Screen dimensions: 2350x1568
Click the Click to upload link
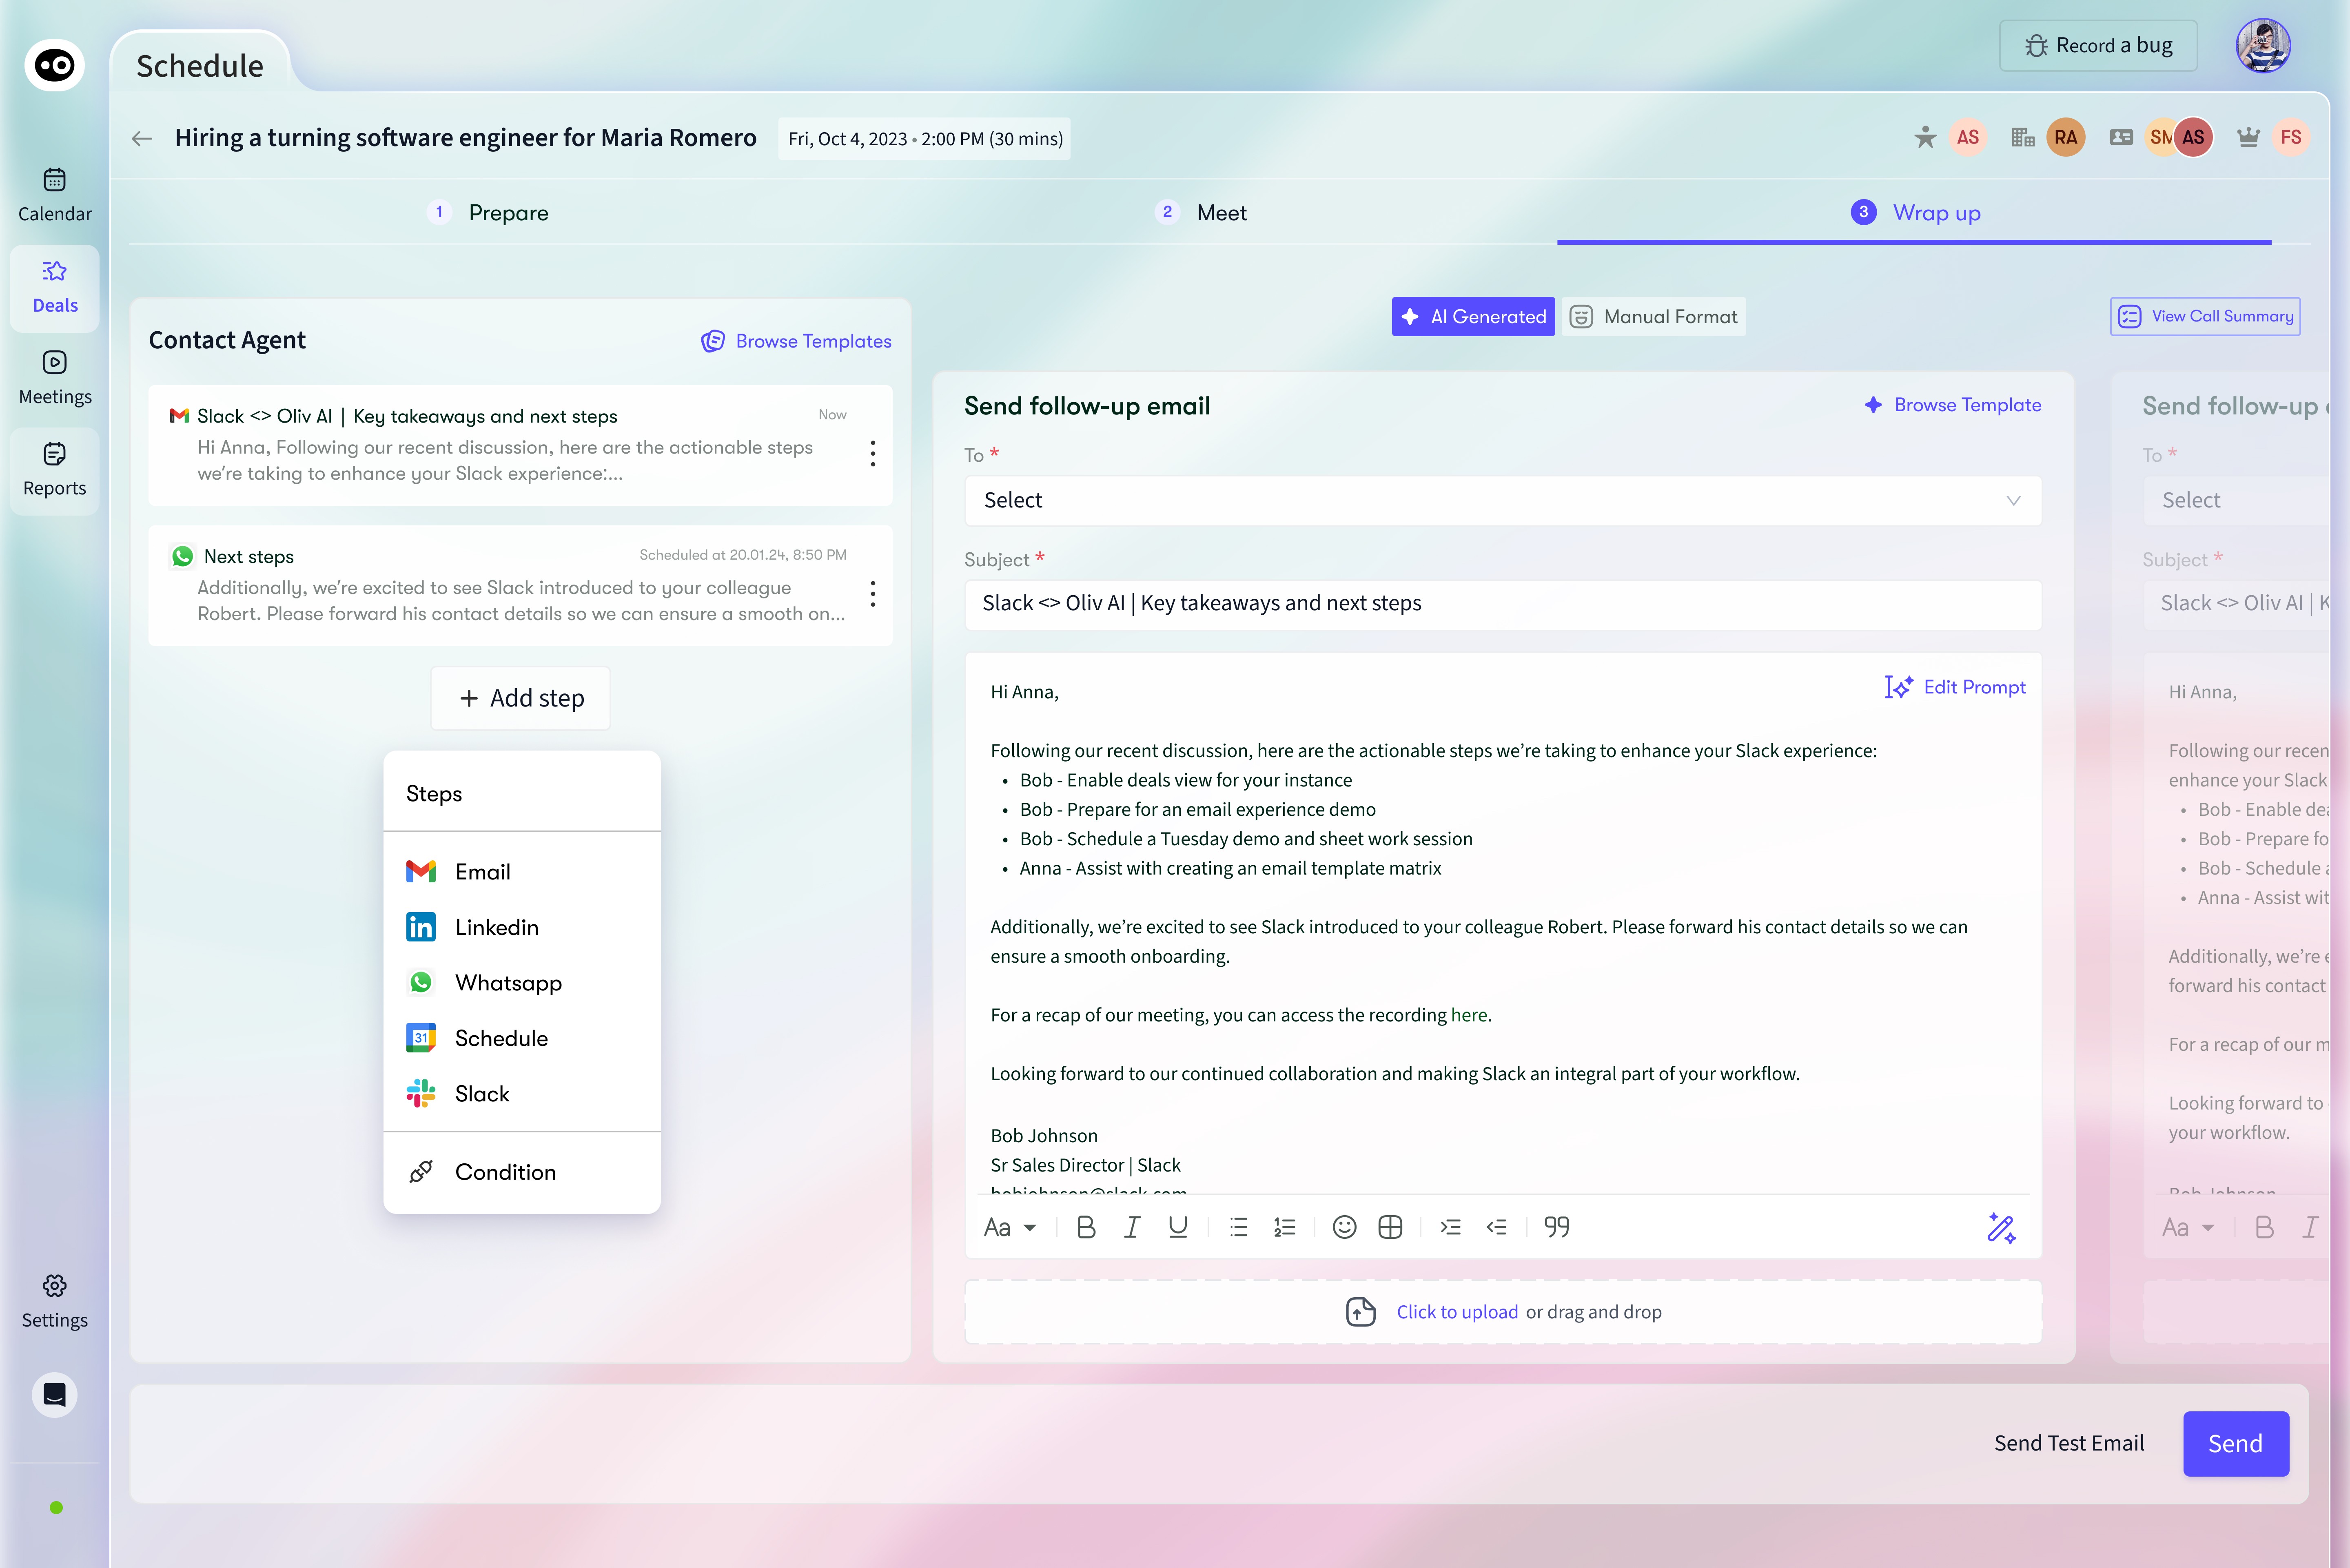(x=1457, y=1312)
